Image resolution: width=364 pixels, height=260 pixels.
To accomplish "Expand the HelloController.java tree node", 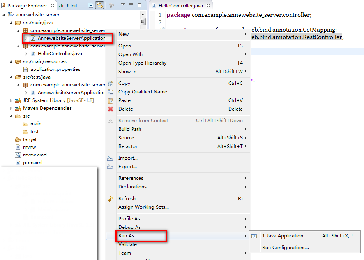I will [26, 54].
